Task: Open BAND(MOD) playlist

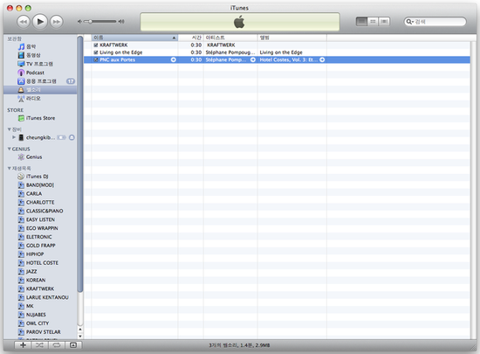Action: (40, 185)
